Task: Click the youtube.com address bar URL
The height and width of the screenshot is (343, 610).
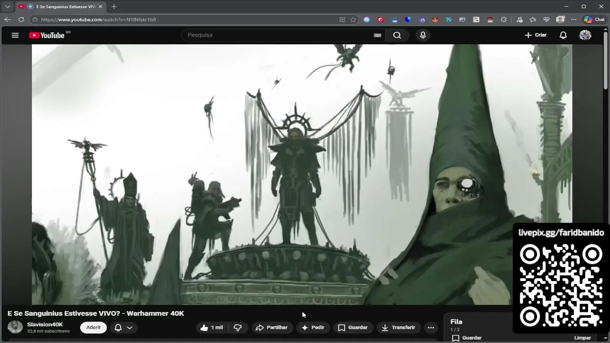Action: [99, 20]
